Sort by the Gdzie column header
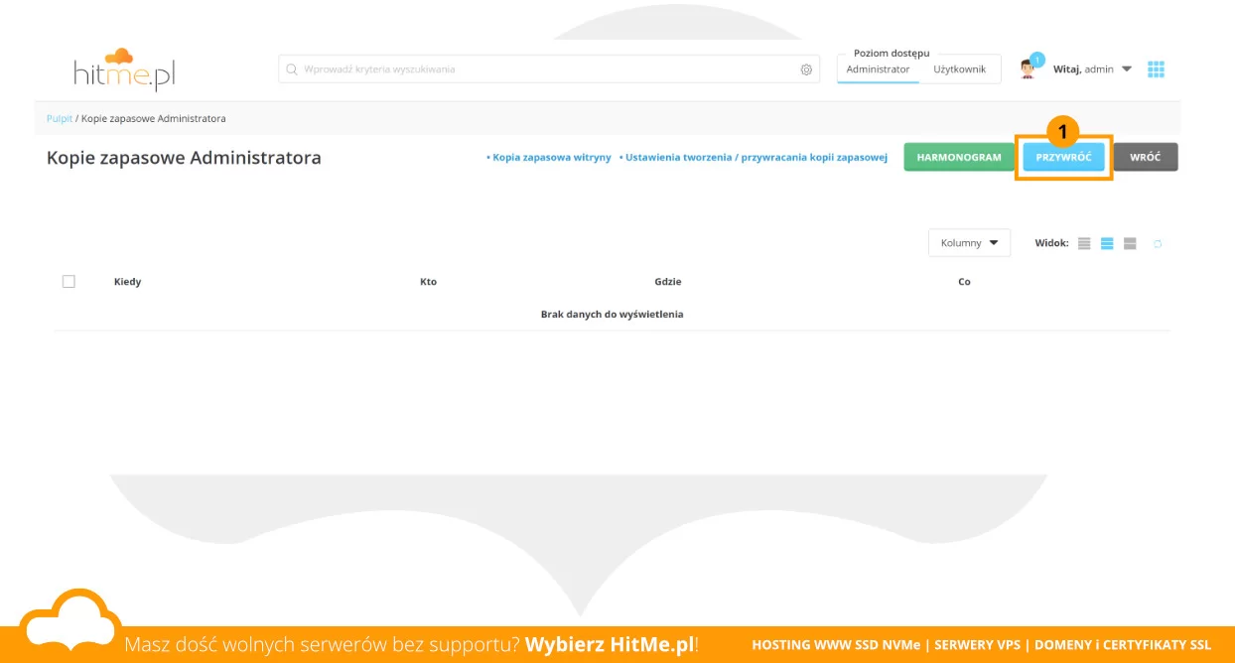 click(668, 282)
